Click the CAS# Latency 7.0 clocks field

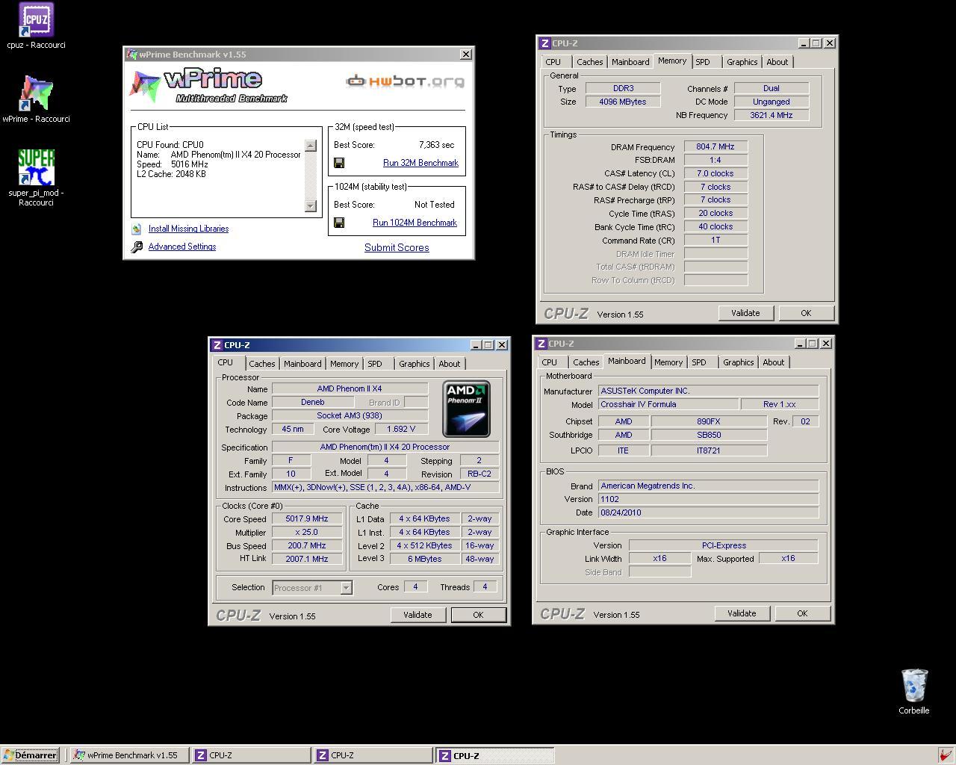coord(716,173)
